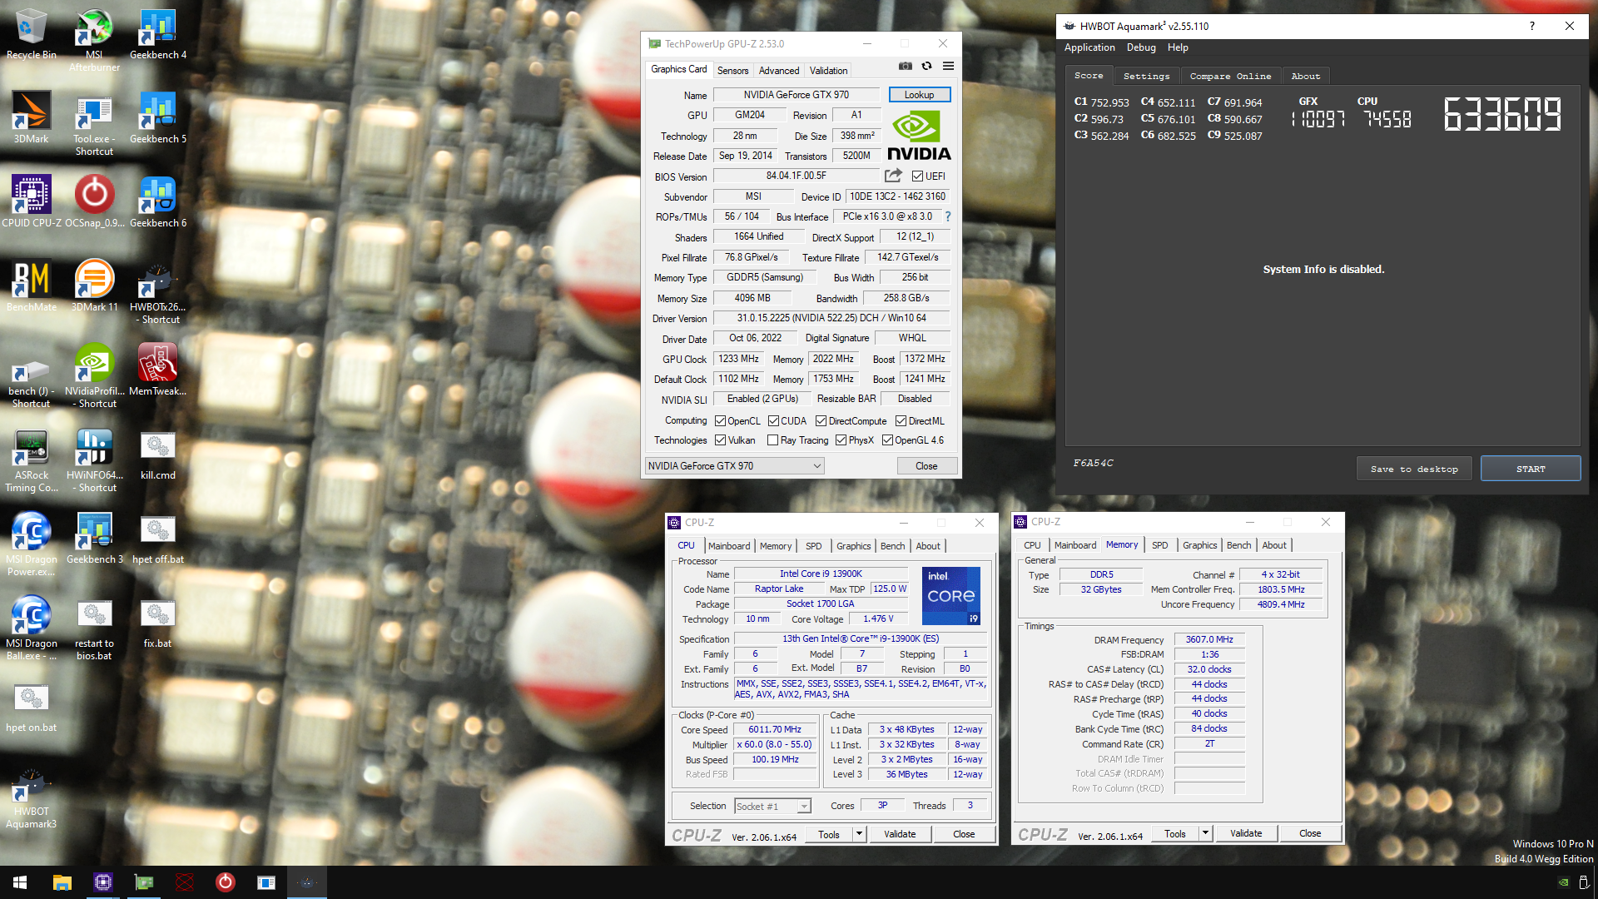
Task: Click GPU name field NVIDIA GeForce GTX 970
Action: 796,95
